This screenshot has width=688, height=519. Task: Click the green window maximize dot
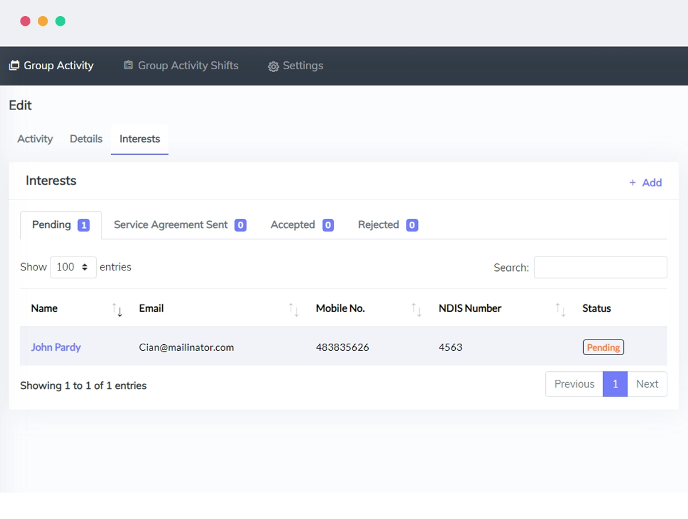pyautogui.click(x=60, y=21)
